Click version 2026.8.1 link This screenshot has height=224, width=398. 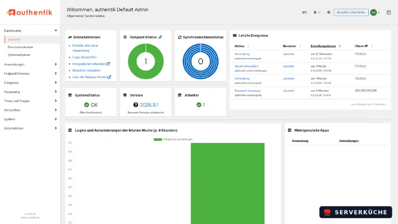(149, 105)
